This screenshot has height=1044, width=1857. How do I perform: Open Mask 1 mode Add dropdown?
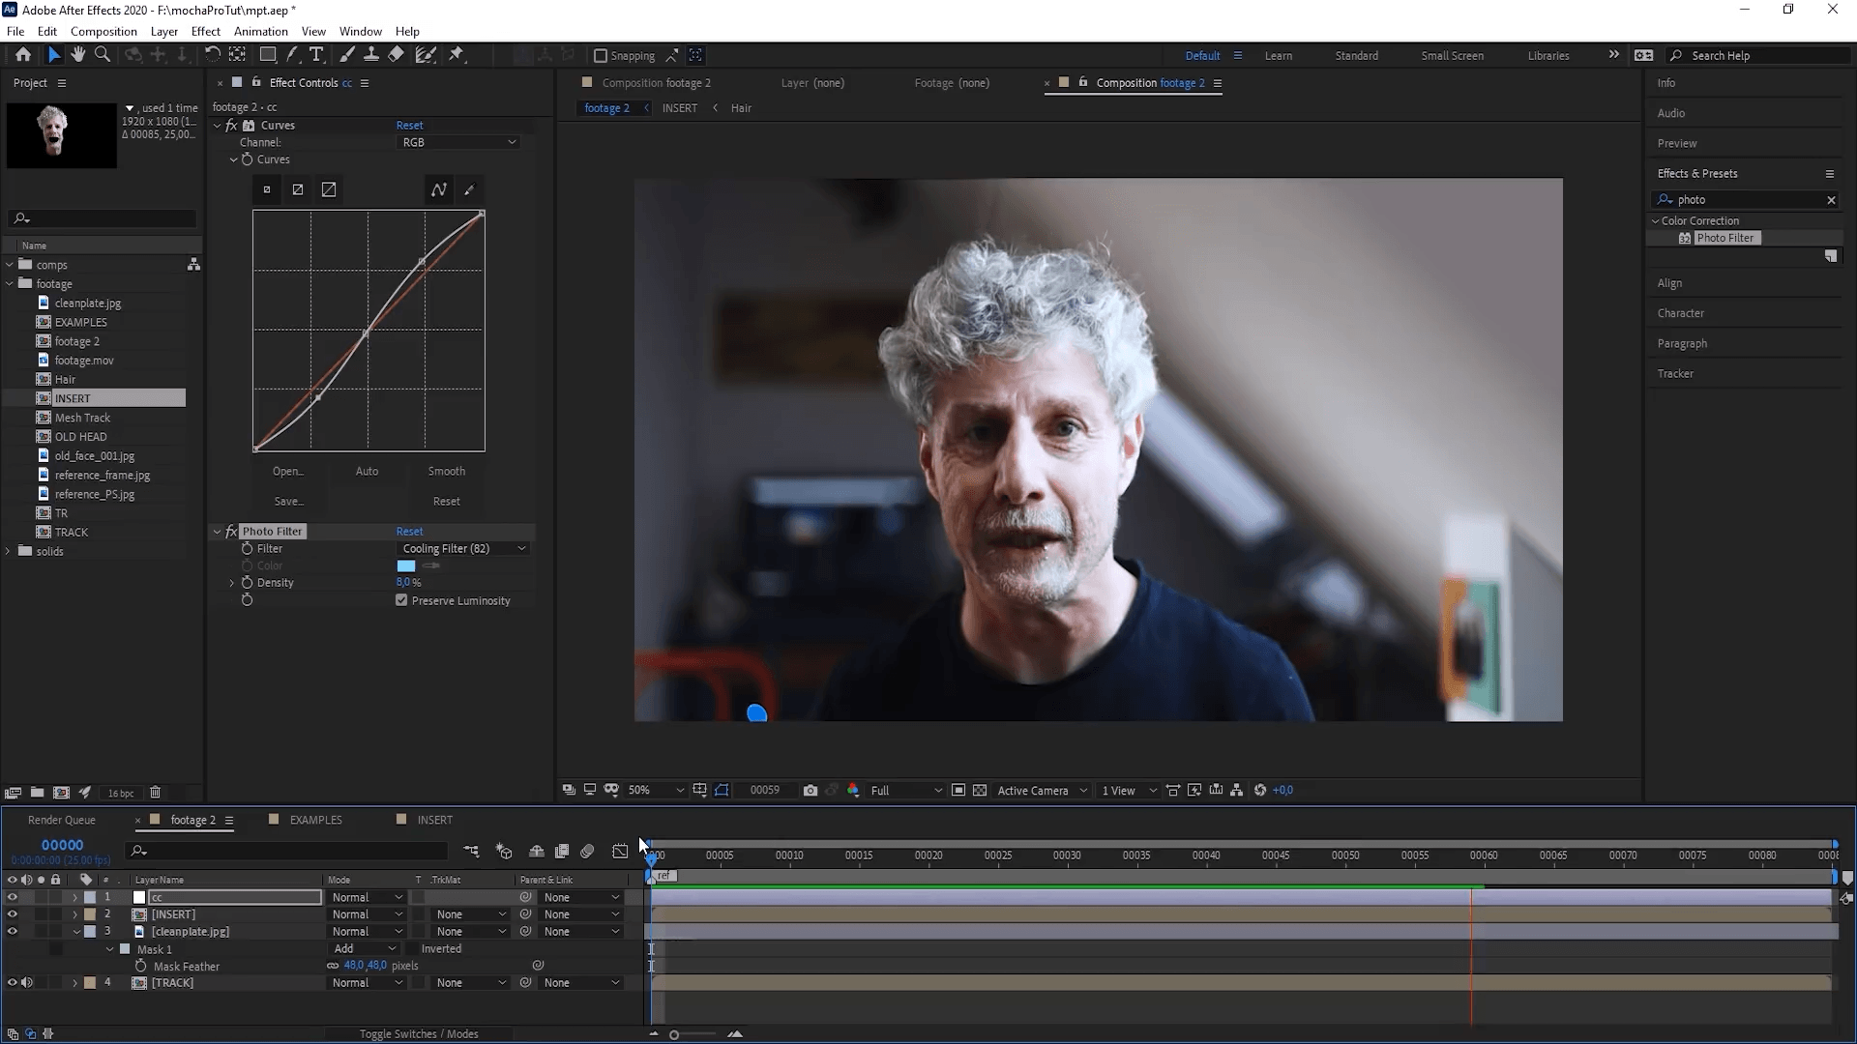pyautogui.click(x=364, y=949)
